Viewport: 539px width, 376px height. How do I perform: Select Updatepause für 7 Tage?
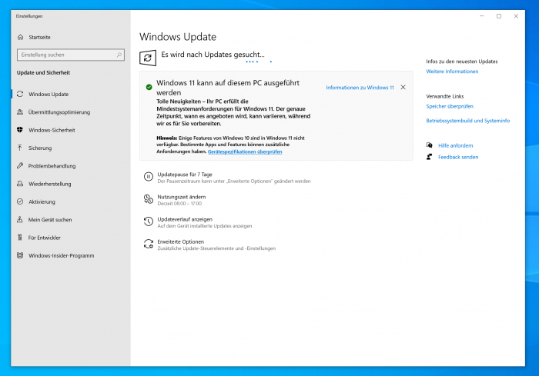(185, 175)
